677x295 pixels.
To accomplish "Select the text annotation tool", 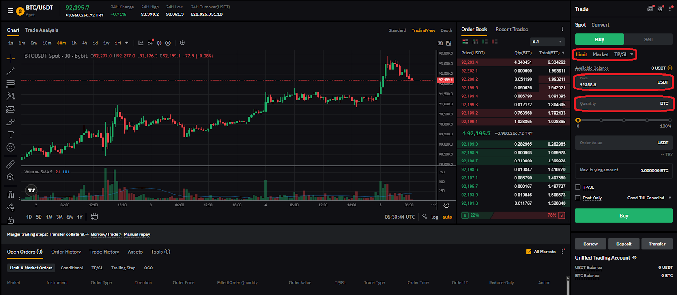I will coord(11,135).
